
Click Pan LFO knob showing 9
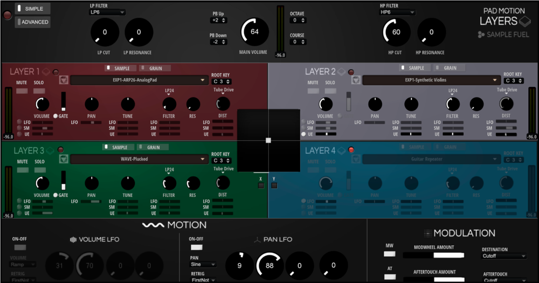(239, 265)
